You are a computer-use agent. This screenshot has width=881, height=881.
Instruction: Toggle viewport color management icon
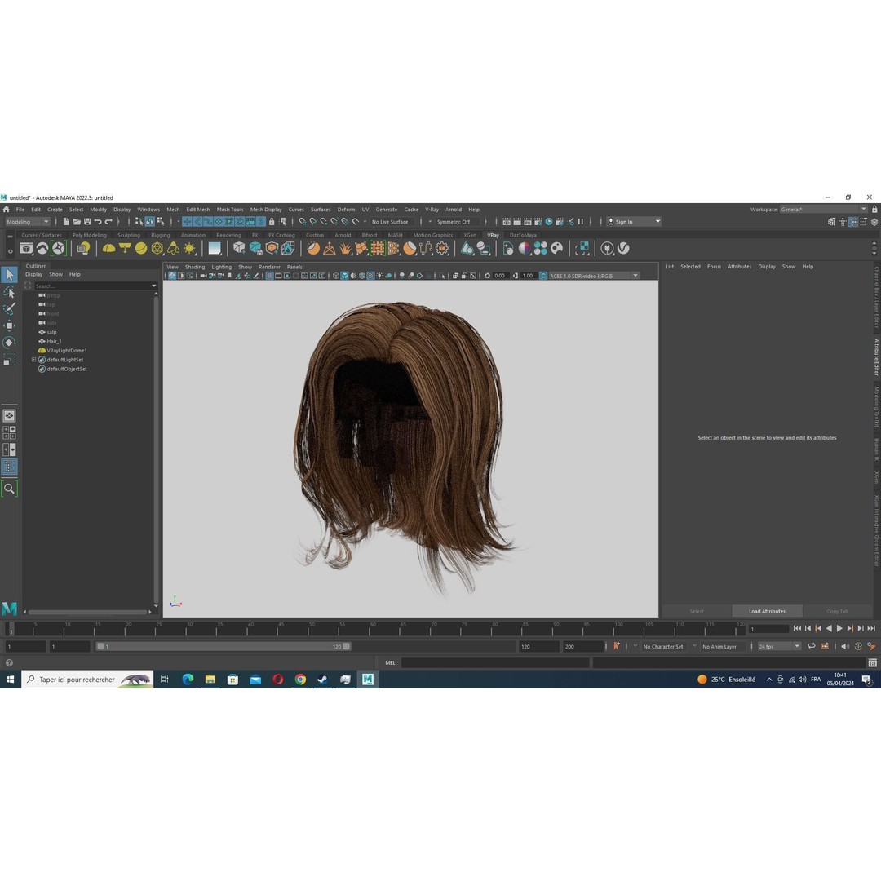point(543,276)
